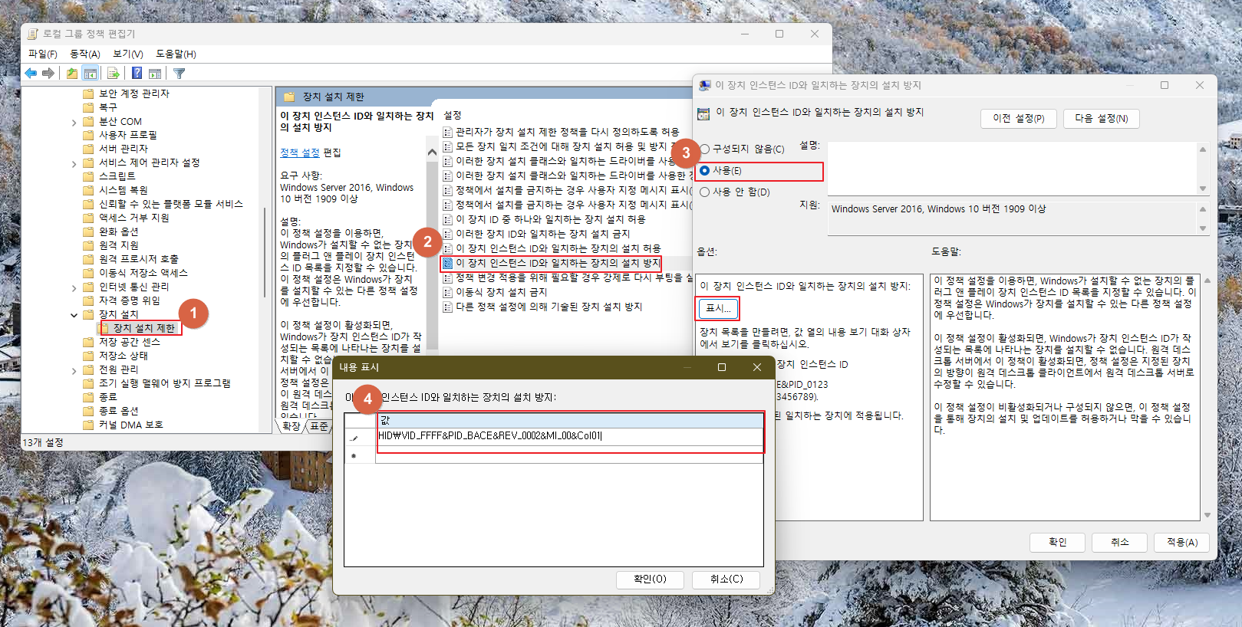Click the 이전 설정(P) button
This screenshot has height=627, width=1242.
(x=1019, y=118)
